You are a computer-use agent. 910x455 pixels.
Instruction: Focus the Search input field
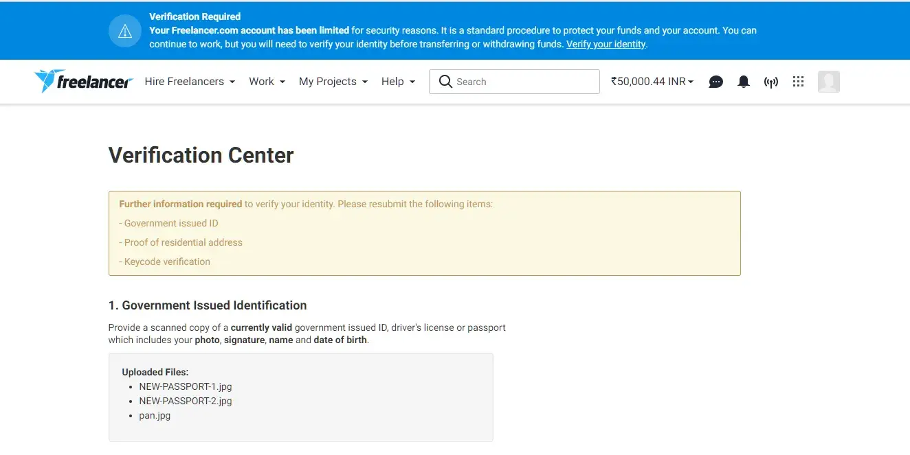pos(522,82)
